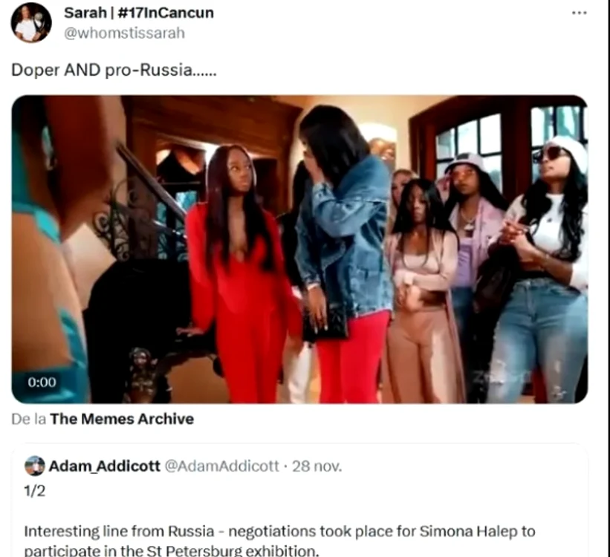The width and height of the screenshot is (610, 557).
Task: Click the 'Doper AND pro-Russia' tweet text
Action: [114, 70]
